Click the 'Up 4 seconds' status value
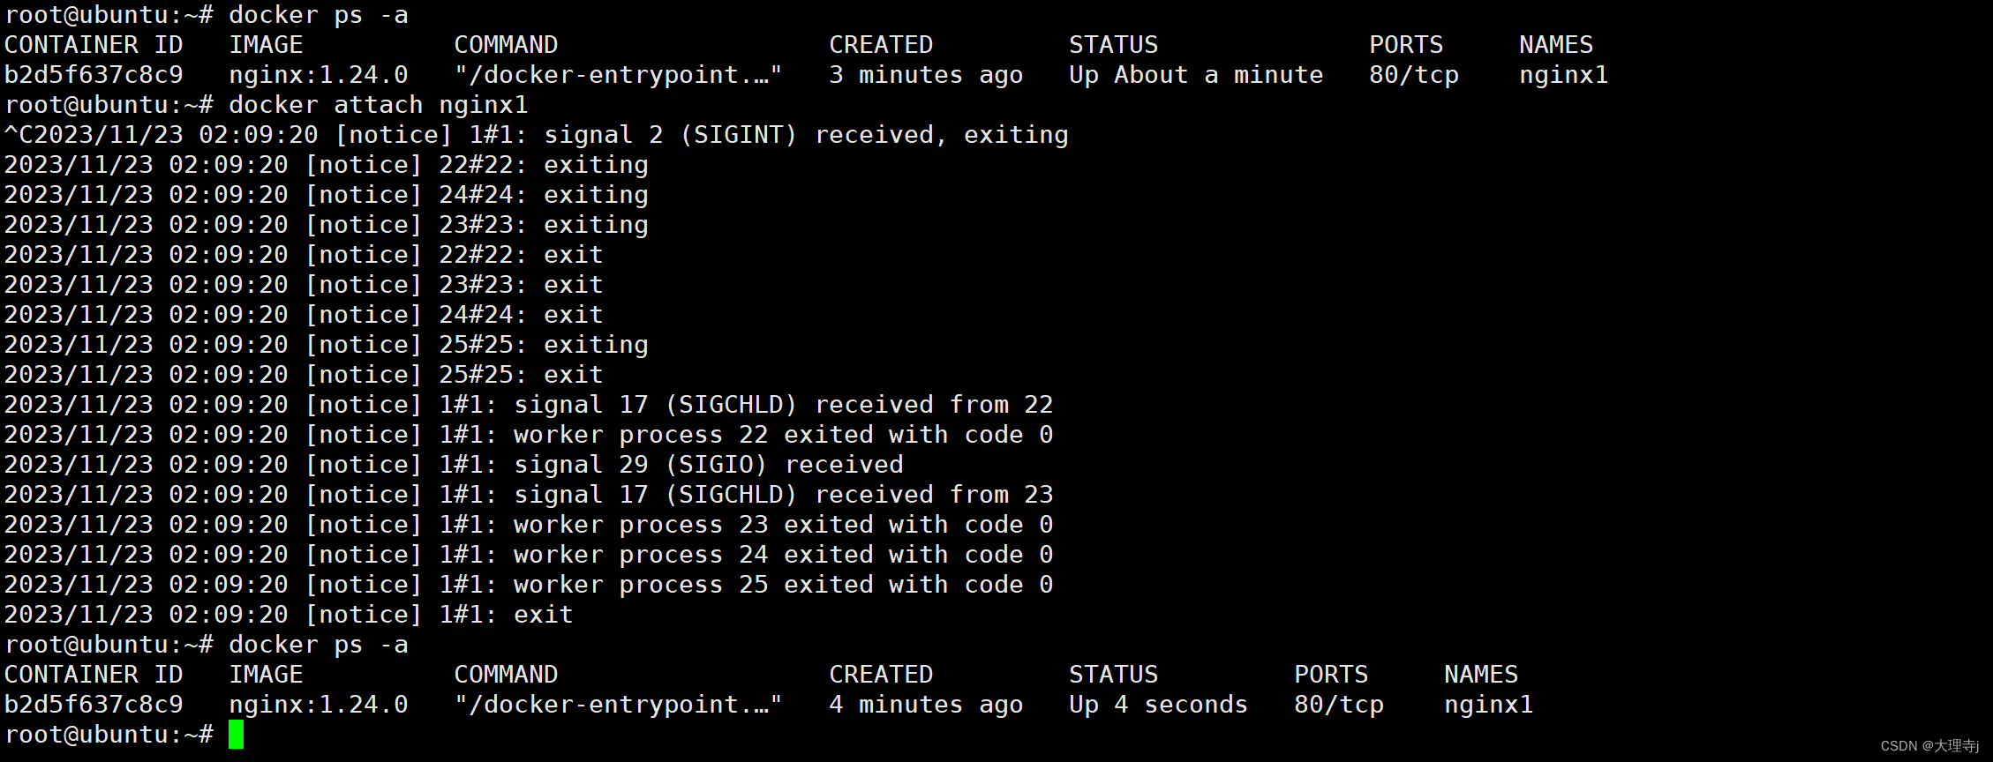The height and width of the screenshot is (762, 1993). pos(1158,705)
